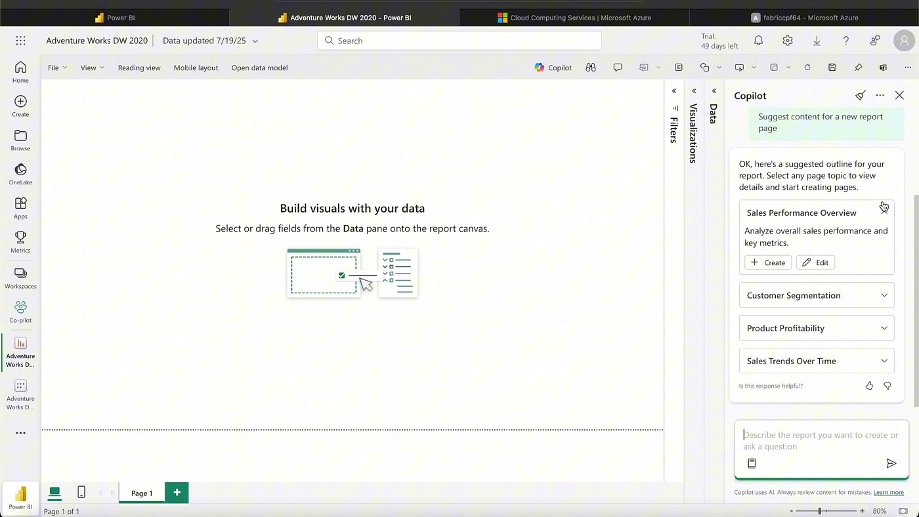Create the Sales Performance Overview page
Viewport: 919px width, 517px height.
(x=768, y=262)
